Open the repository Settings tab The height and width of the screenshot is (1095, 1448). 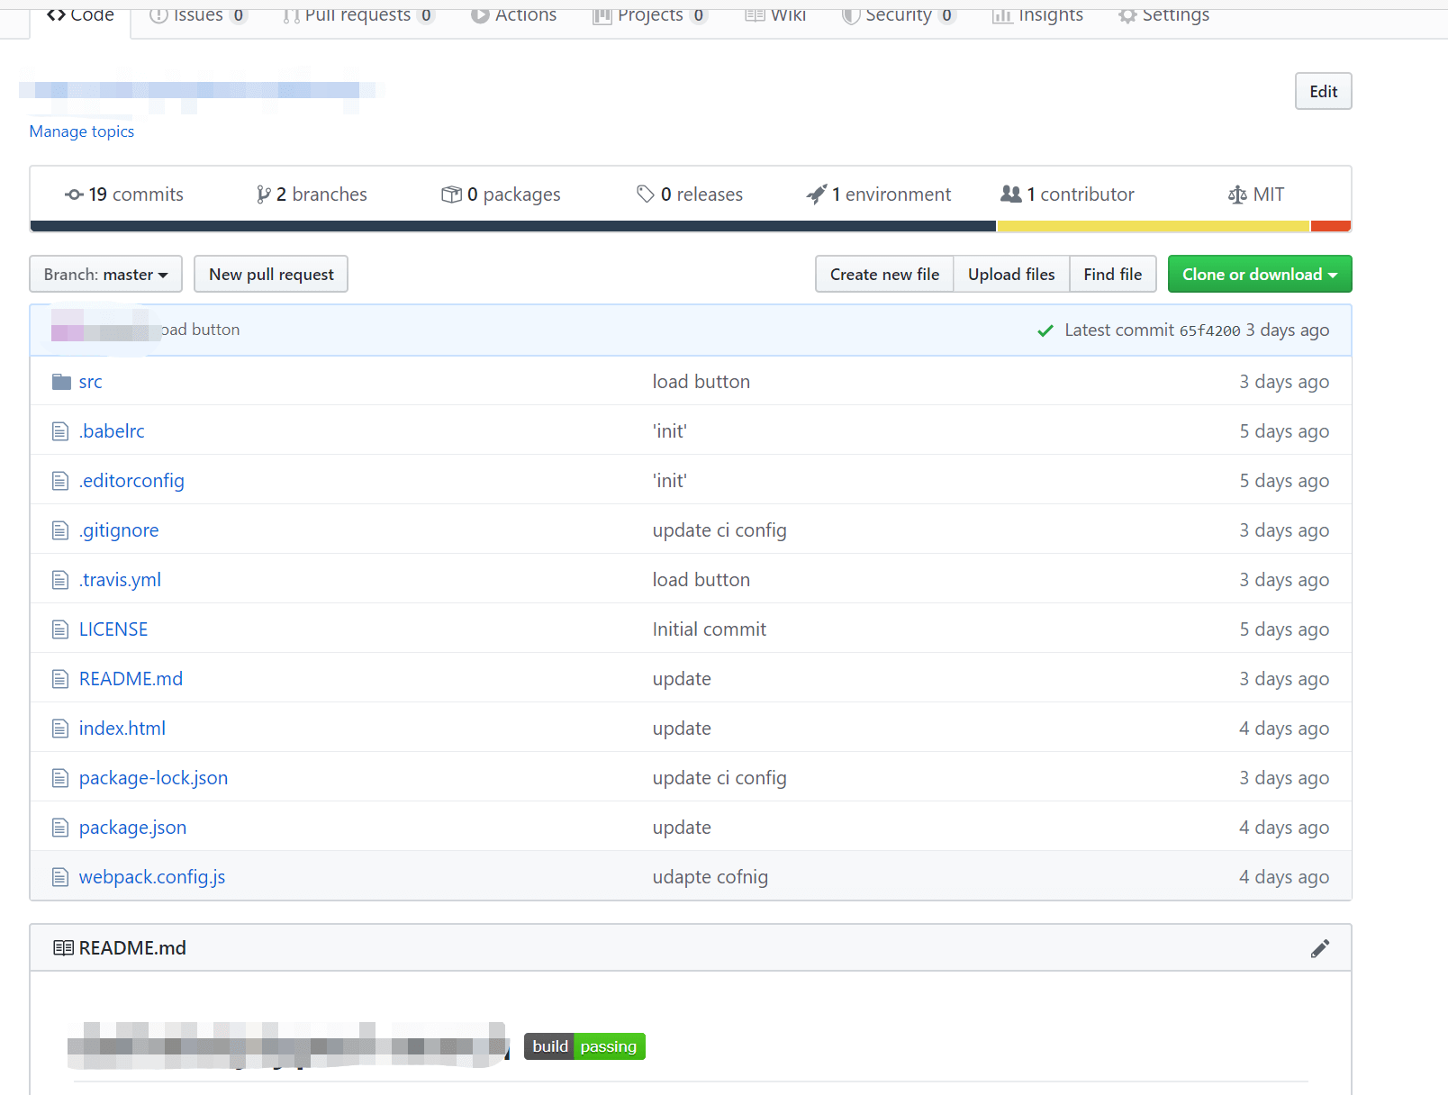click(x=1163, y=15)
